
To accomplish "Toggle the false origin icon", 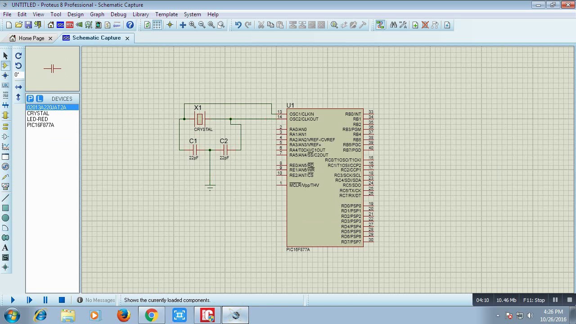I will tap(170, 25).
